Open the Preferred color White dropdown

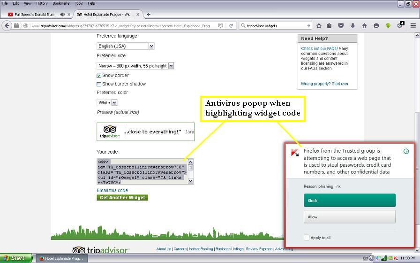point(107,102)
